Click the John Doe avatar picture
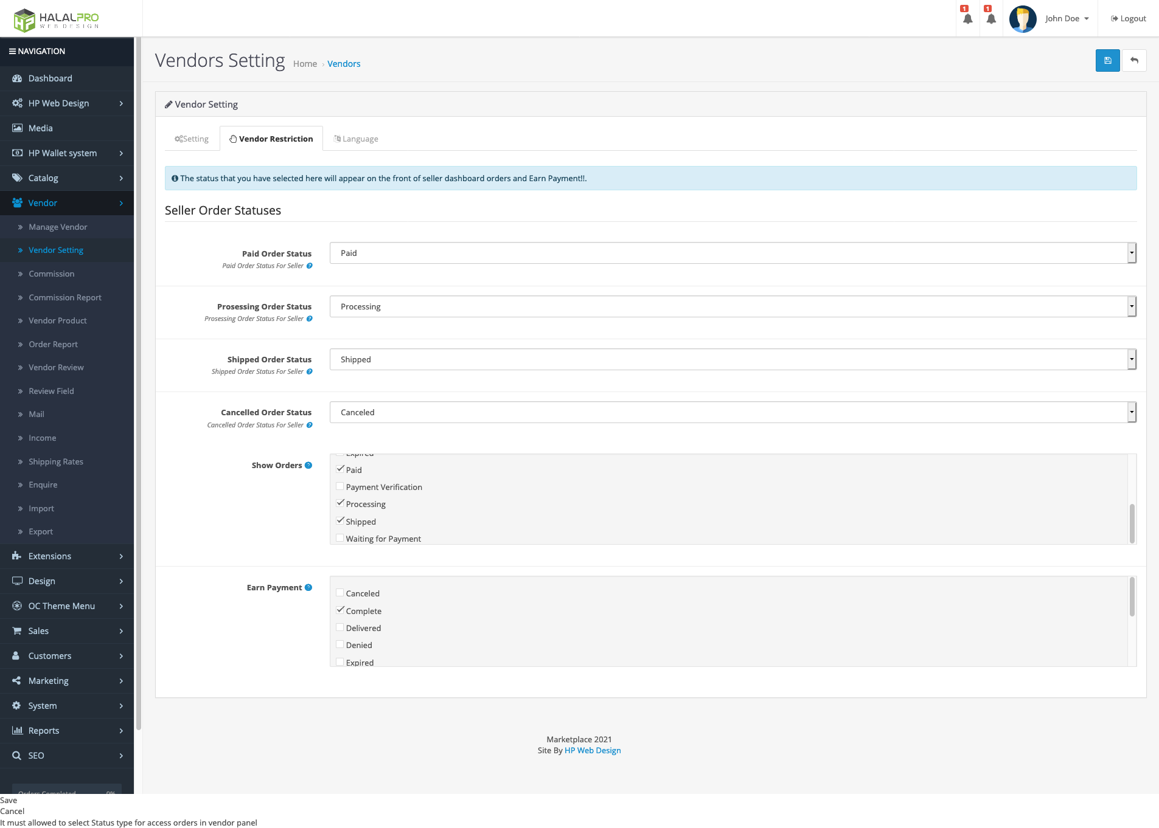 point(1023,19)
